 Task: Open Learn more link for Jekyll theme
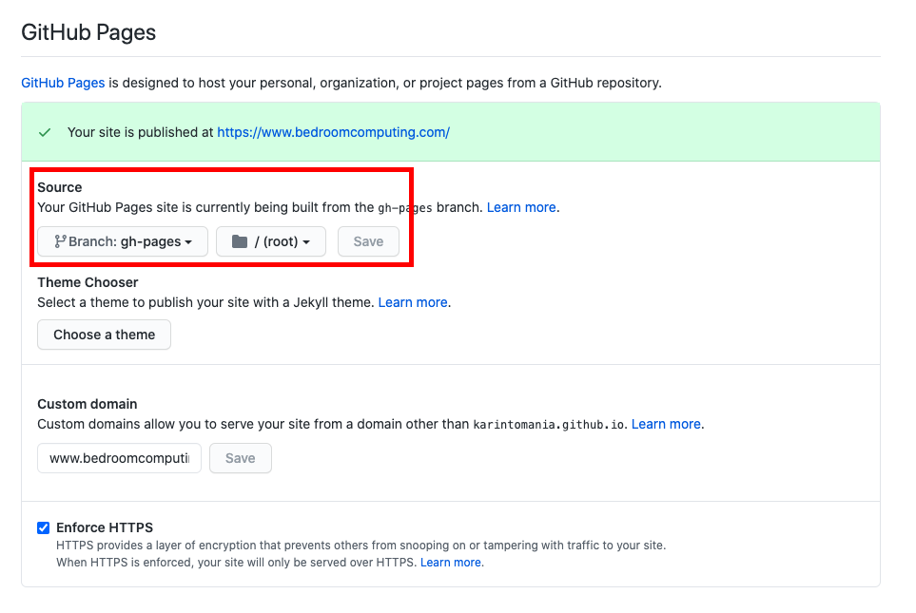(x=413, y=302)
